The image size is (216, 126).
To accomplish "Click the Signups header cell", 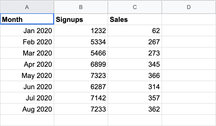I will [81, 19].
